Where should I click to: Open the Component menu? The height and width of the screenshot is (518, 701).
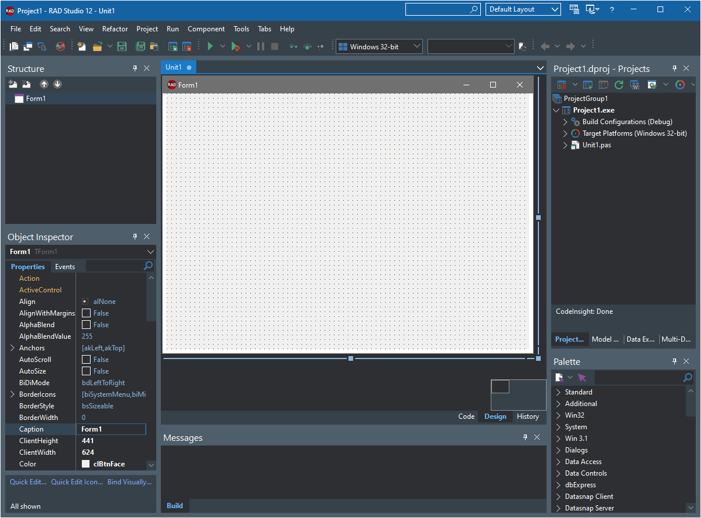pos(206,29)
